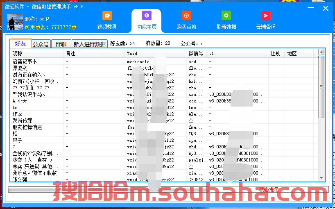Image resolution: width=335 pixels, height=209 pixels.
Task: Click the 微信号 cell psalsj
Action: pos(196,160)
